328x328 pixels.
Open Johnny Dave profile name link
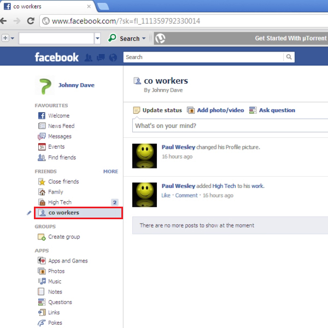tap(77, 85)
